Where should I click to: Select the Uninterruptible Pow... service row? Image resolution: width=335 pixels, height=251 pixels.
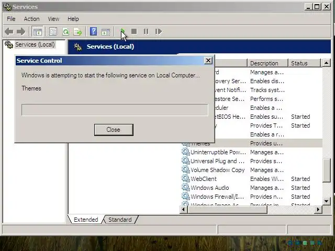pyautogui.click(x=251, y=152)
